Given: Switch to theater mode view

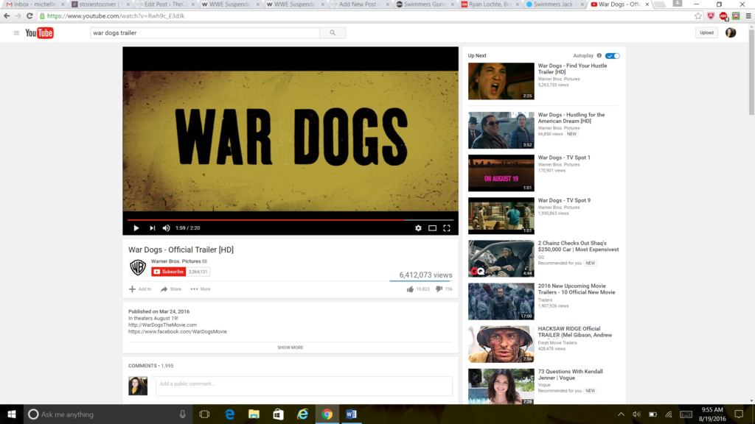Looking at the screenshot, I should click(x=432, y=228).
